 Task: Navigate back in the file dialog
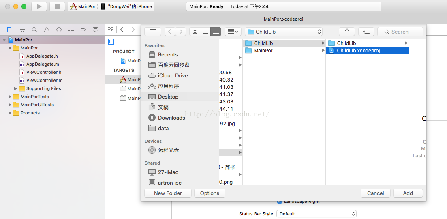coord(170,32)
